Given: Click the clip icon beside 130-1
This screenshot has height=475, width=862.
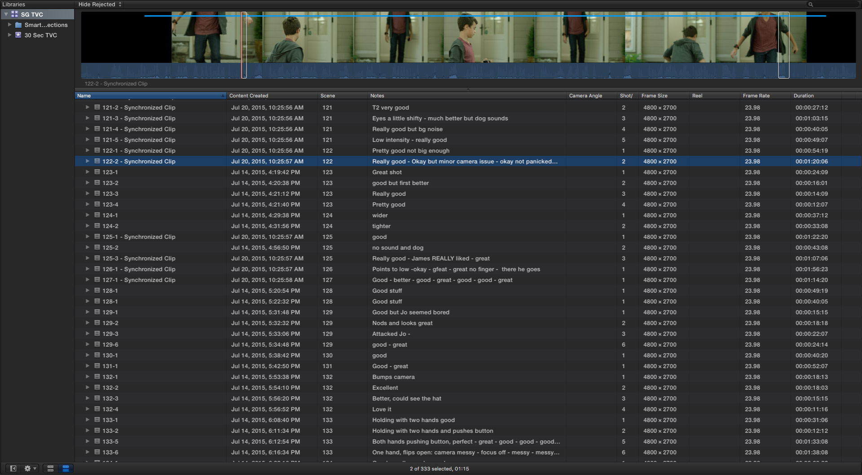Looking at the screenshot, I should (97, 355).
